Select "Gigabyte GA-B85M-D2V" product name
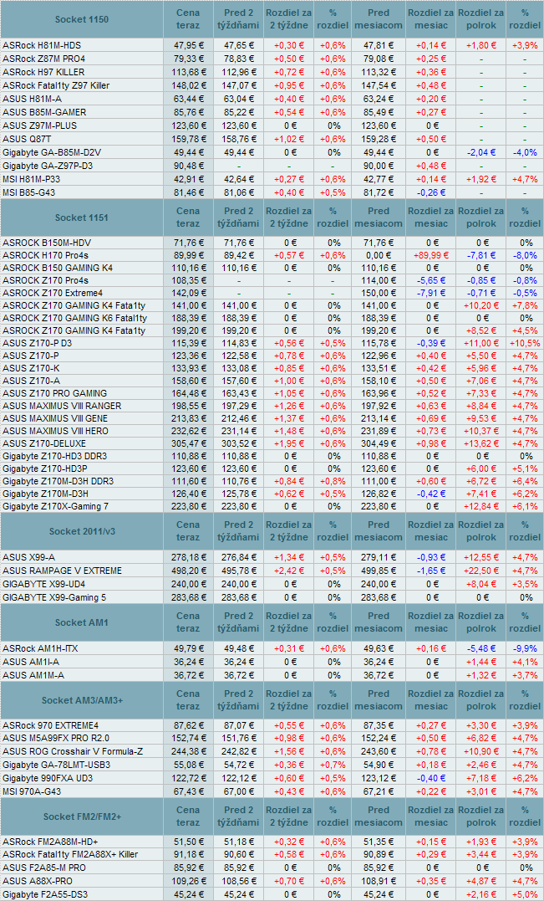Screen dimensions: 544x901 [x=52, y=152]
